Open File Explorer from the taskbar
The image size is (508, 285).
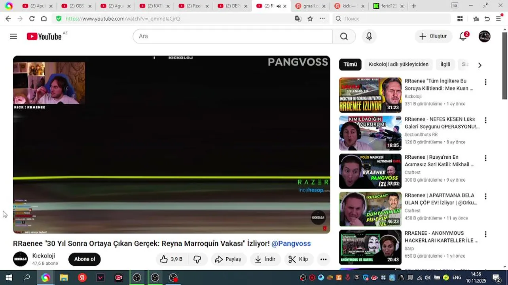[x=64, y=278]
